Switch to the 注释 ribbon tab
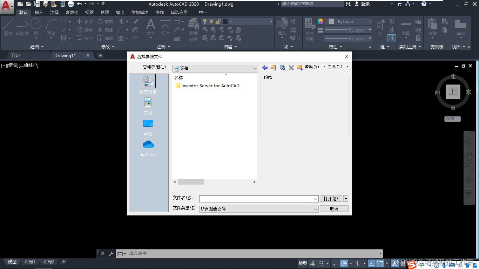This screenshot has height=269, width=479. (54, 13)
